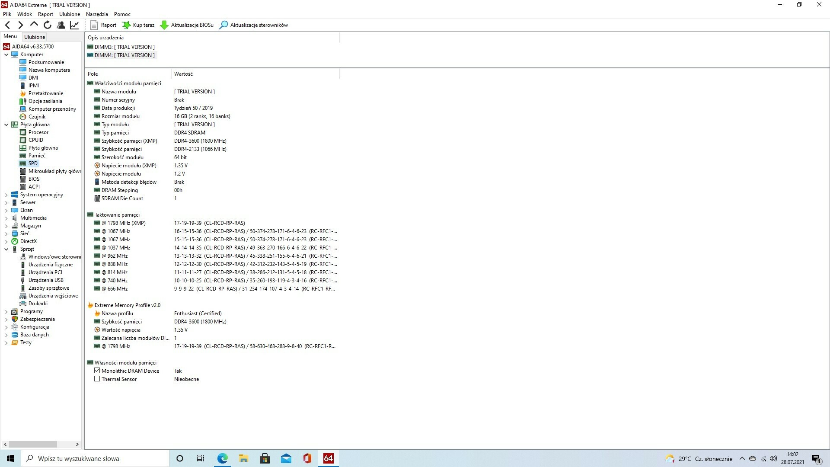Collapse the Komputer tree node
The image size is (830, 467).
coord(6,54)
